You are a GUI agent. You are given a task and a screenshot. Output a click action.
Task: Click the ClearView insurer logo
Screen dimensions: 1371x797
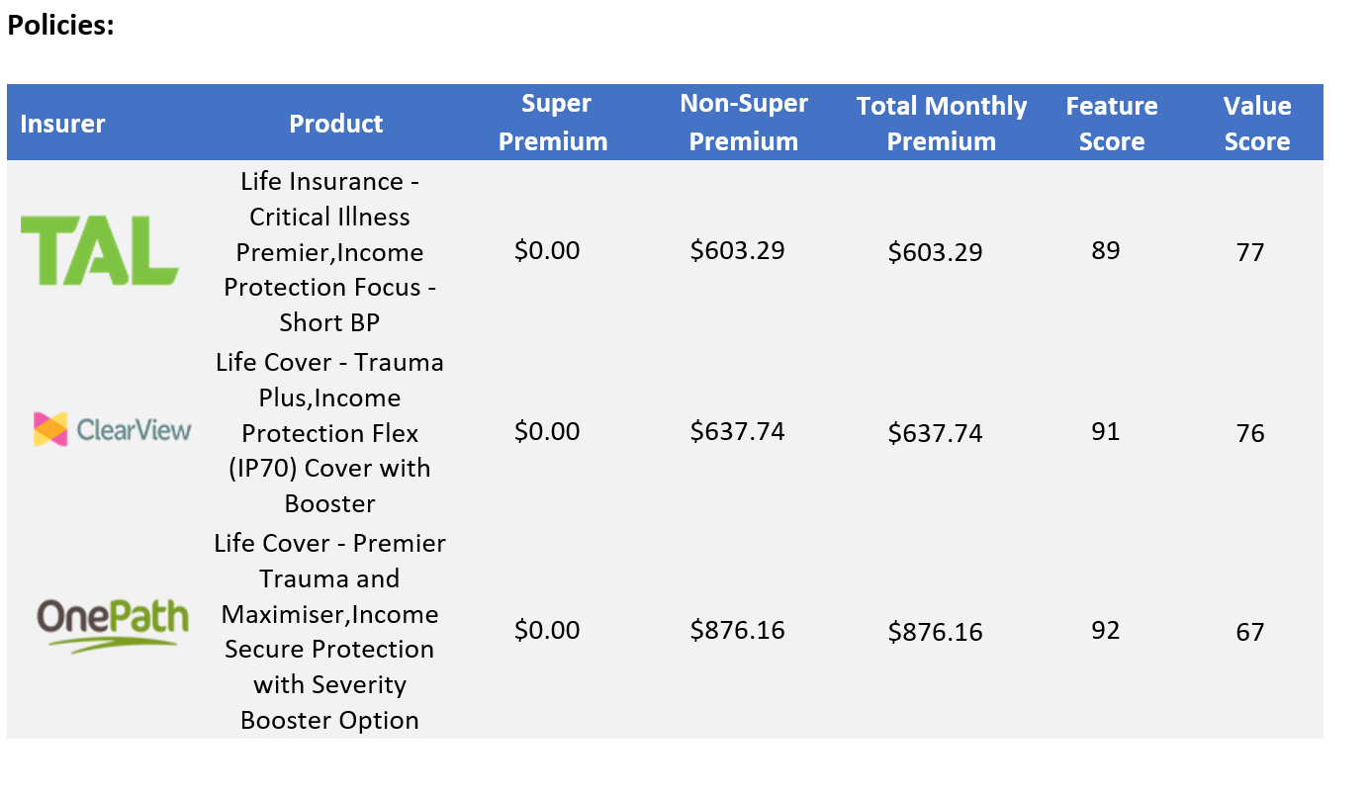click(112, 429)
